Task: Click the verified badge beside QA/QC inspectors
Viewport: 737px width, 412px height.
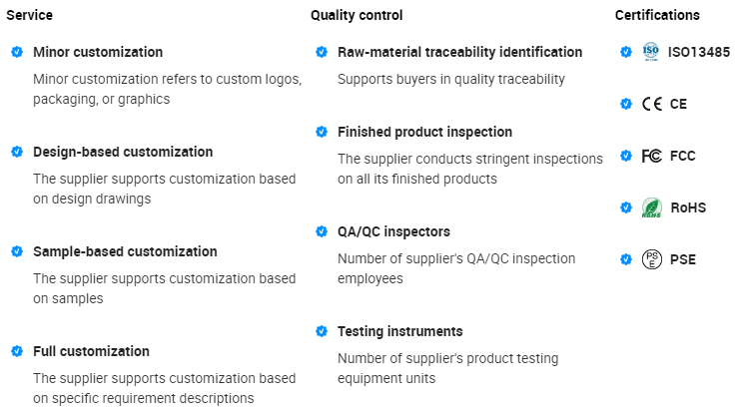Action: [x=321, y=231]
